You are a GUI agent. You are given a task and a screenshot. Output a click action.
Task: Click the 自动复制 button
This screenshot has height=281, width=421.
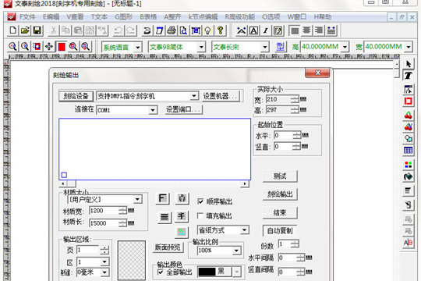click(280, 231)
